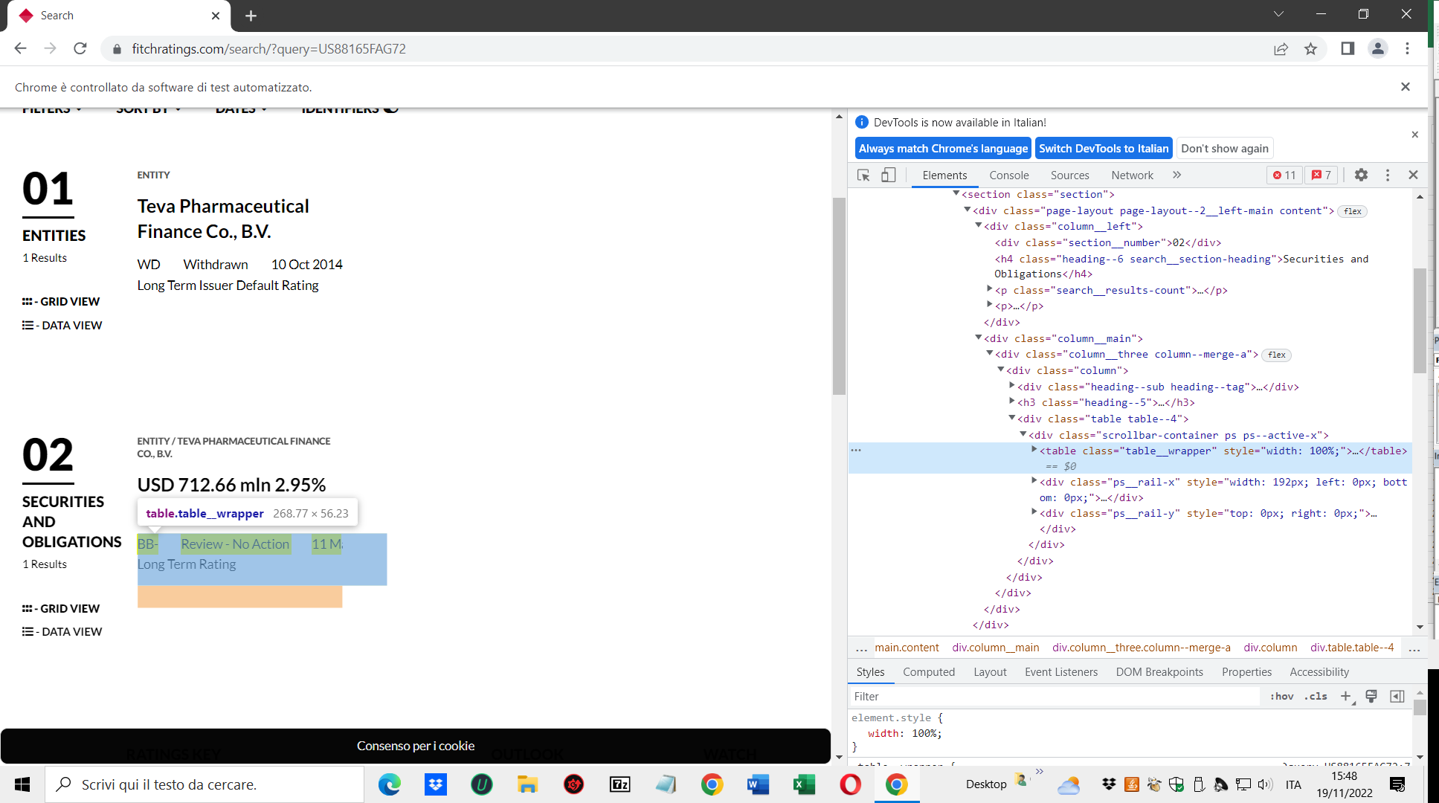Expand the ps__rail-x div node
The width and height of the screenshot is (1439, 803).
point(1034,480)
